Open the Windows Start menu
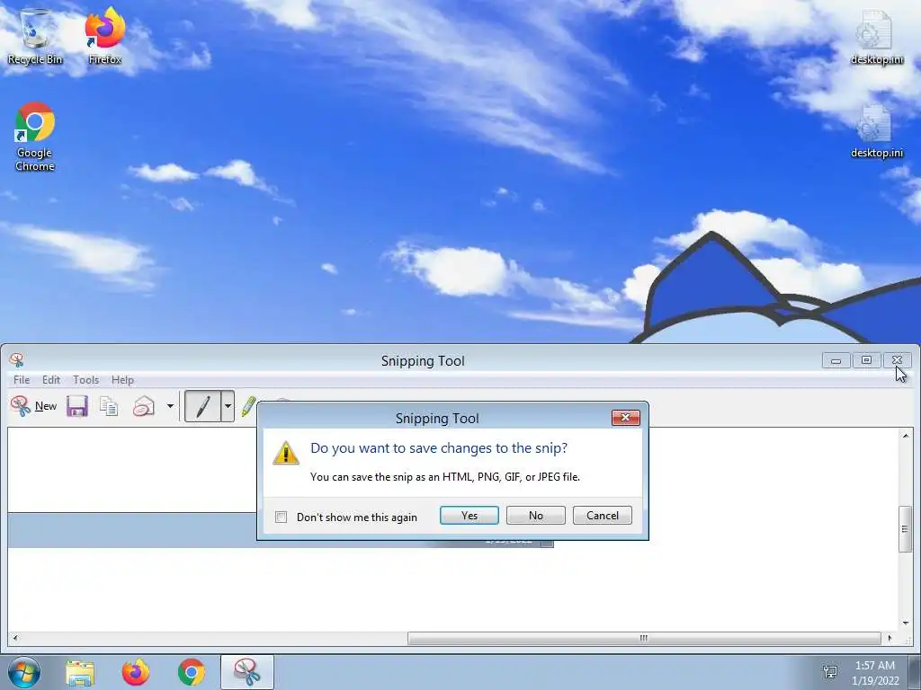The width and height of the screenshot is (921, 690). pos(24,672)
